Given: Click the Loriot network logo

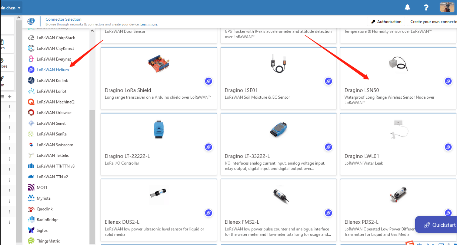Looking at the screenshot, I should [x=31, y=91].
